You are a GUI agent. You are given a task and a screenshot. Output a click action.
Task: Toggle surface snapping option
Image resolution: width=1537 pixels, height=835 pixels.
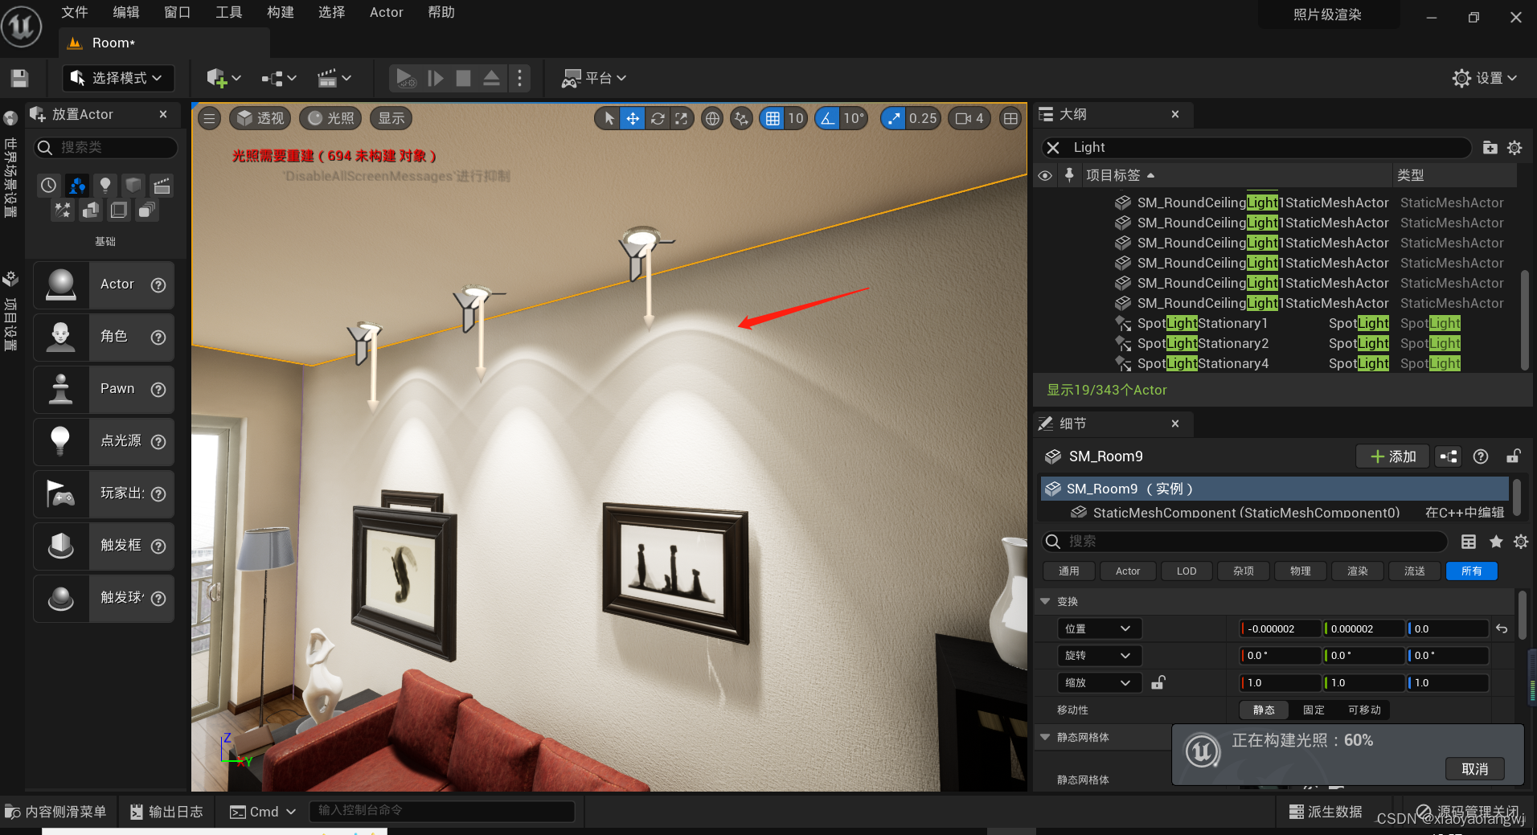(x=741, y=119)
